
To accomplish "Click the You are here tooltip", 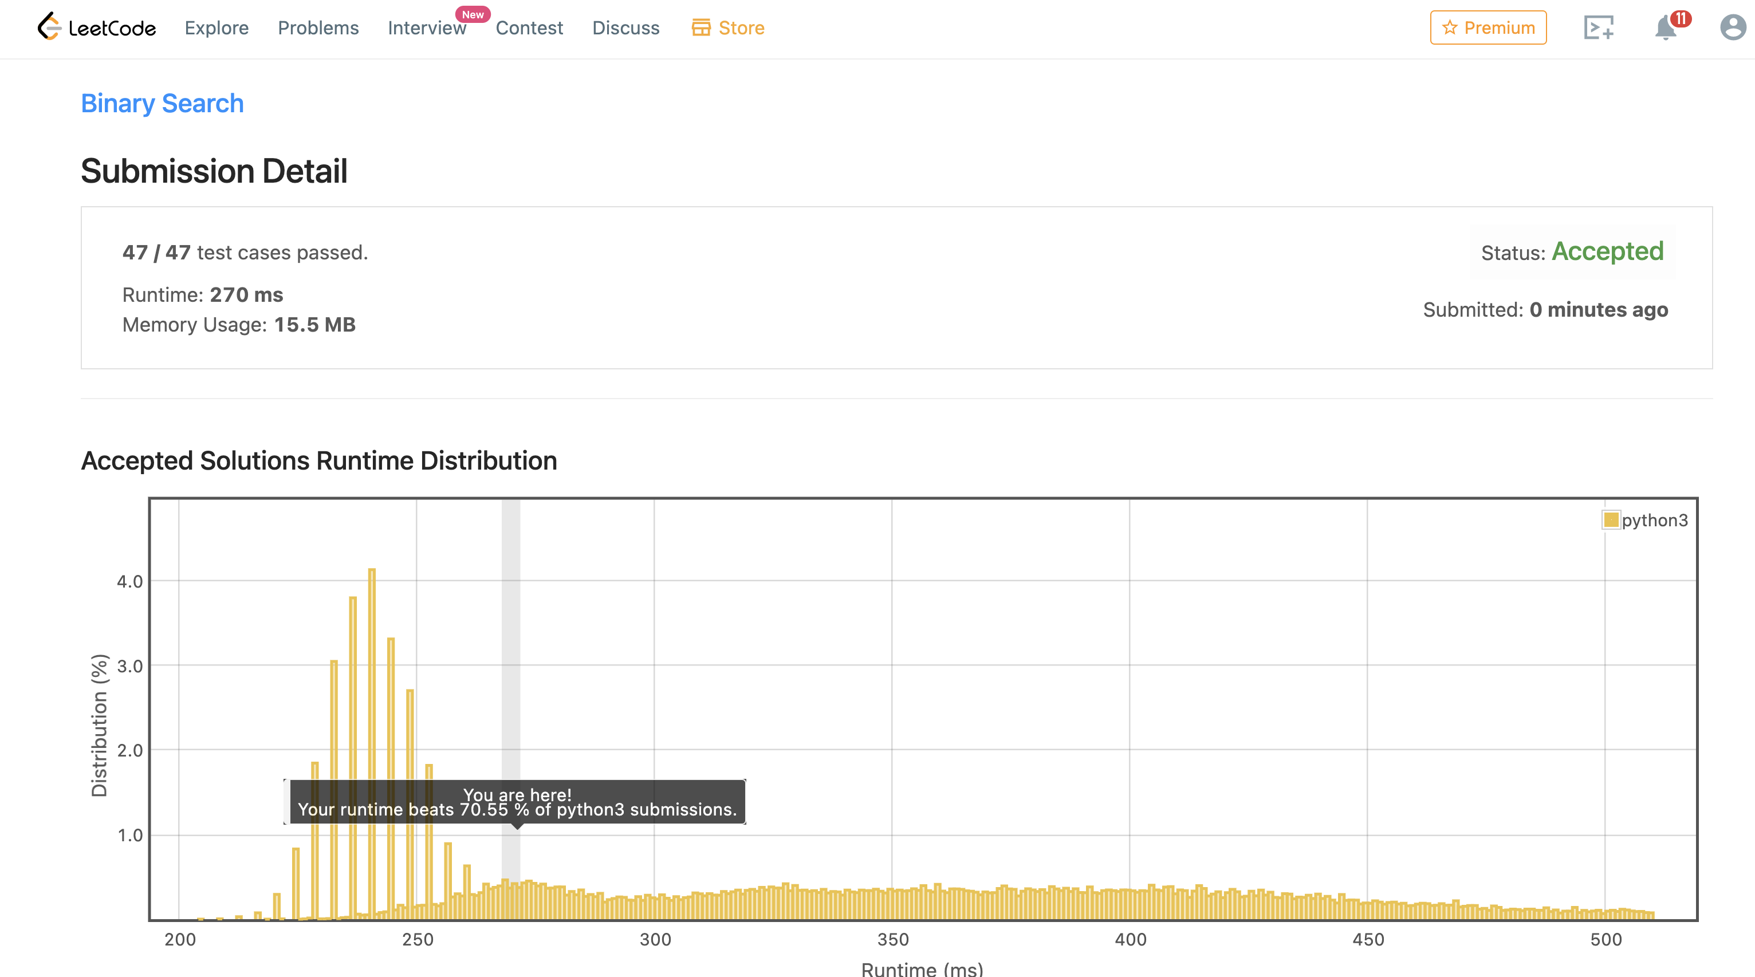I will click(517, 802).
